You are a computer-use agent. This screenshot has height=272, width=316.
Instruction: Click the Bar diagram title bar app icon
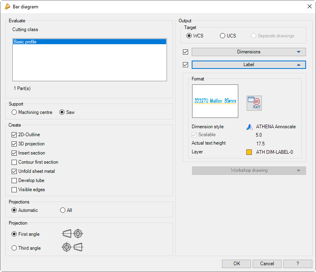(x=7, y=6)
